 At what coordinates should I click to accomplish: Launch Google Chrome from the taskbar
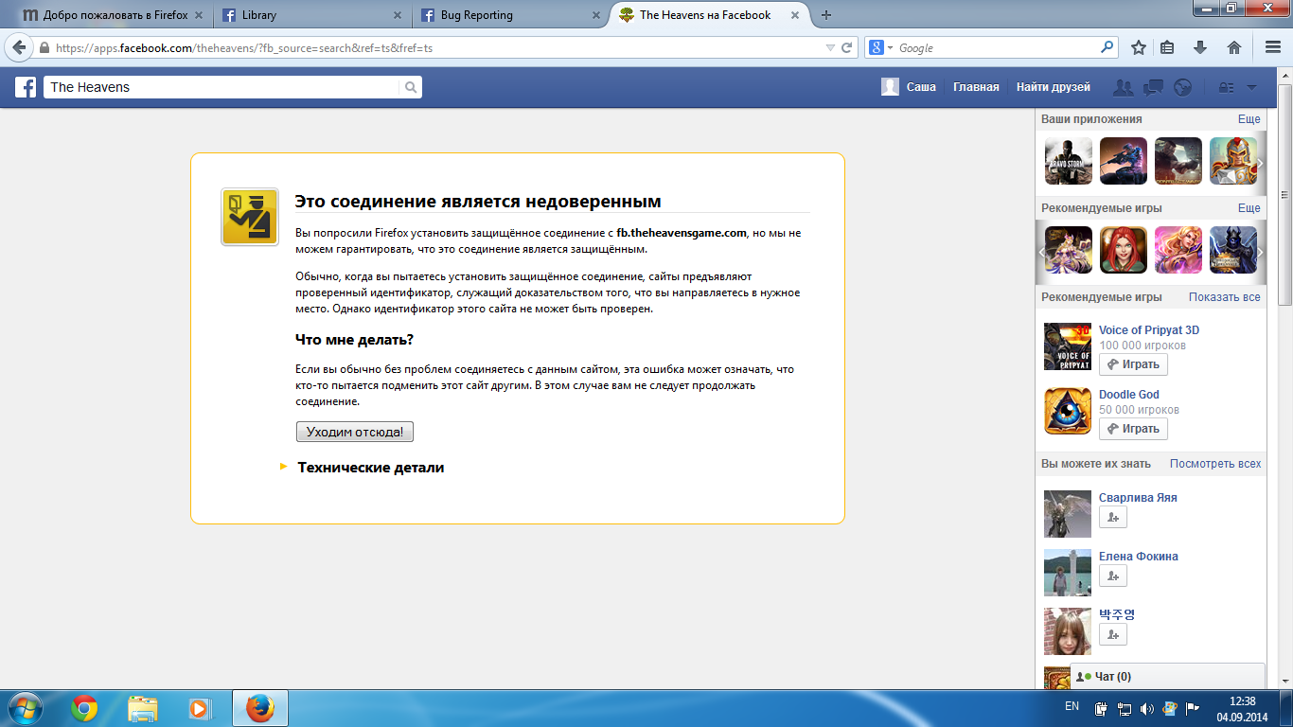[x=84, y=708]
